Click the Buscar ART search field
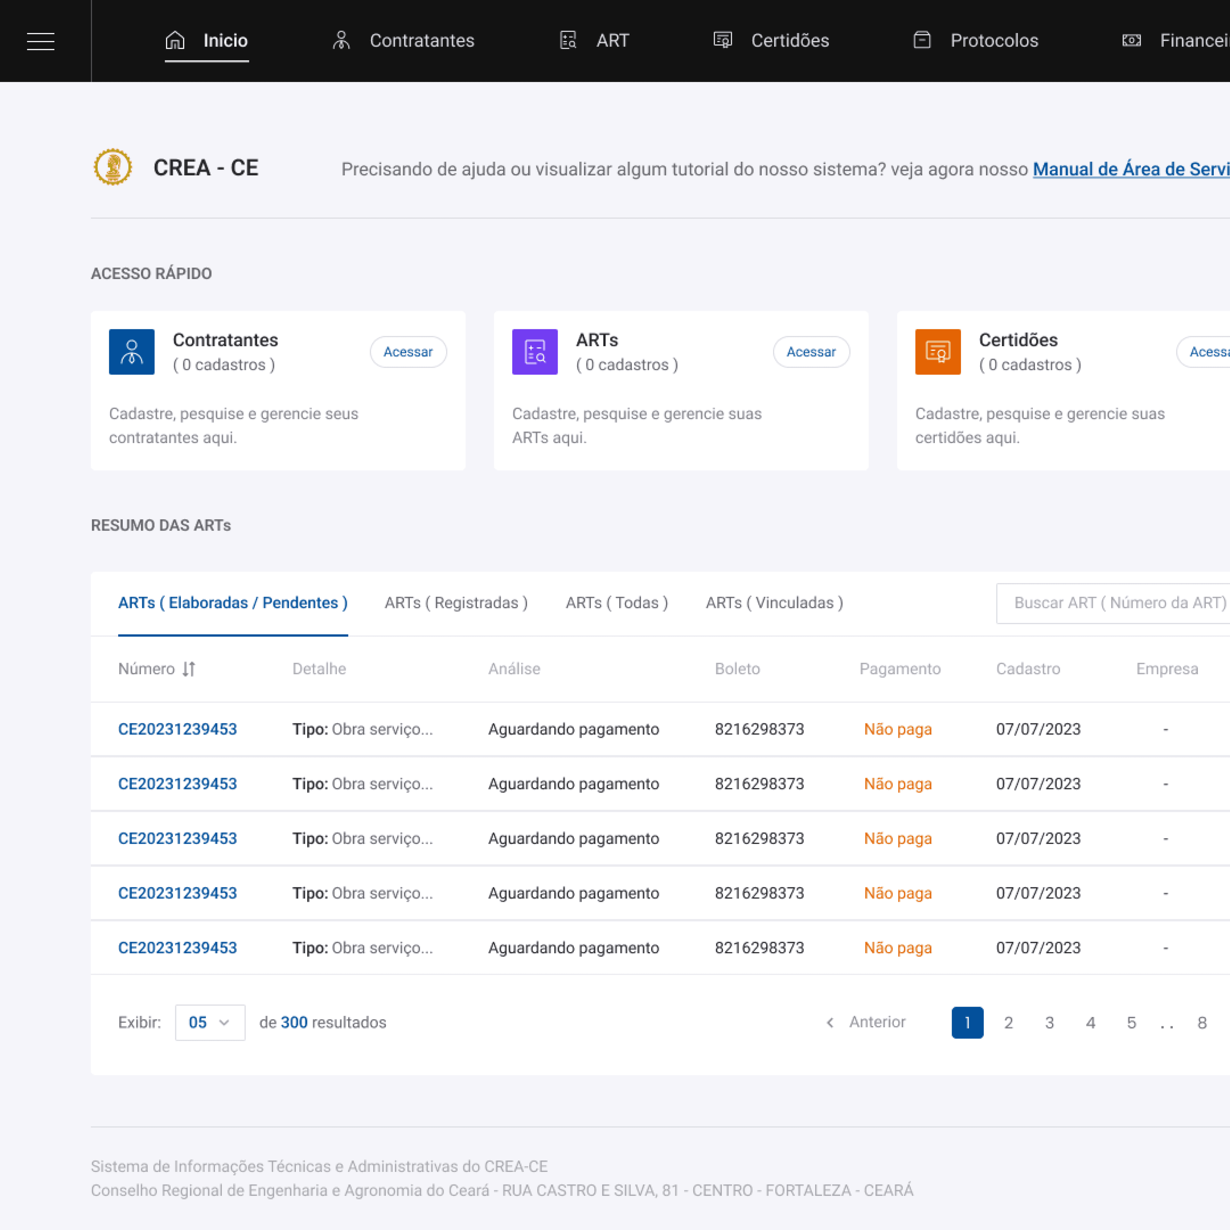This screenshot has height=1230, width=1230. click(x=1113, y=603)
